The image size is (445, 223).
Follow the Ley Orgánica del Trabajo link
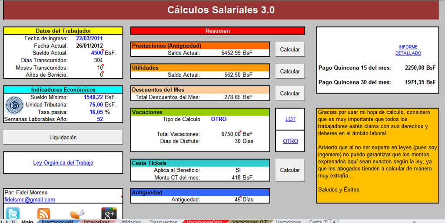63,163
